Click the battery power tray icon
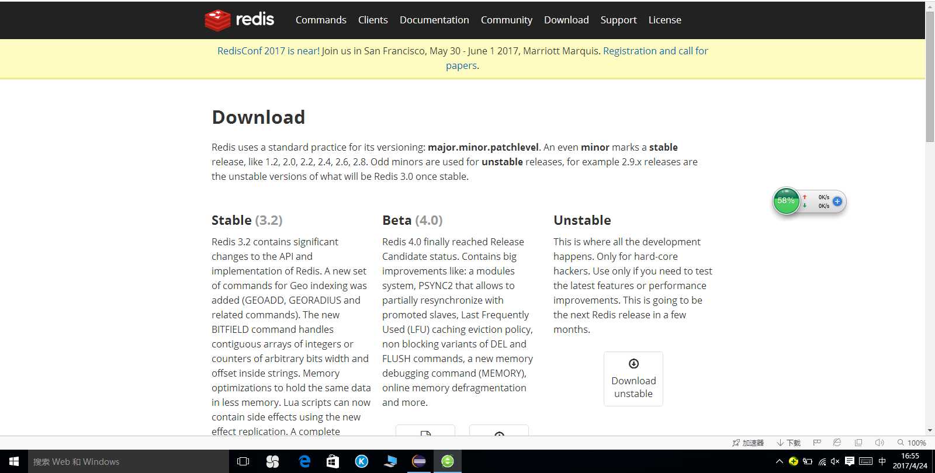Viewport: 935px width, 473px height. pos(808,461)
